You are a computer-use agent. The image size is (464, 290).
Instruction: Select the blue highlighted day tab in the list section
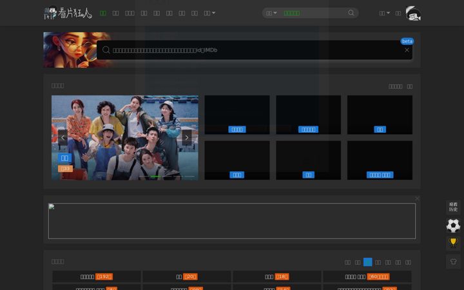coord(368,262)
